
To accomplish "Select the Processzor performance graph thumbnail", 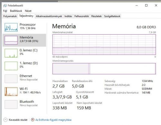I will tap(11, 27).
